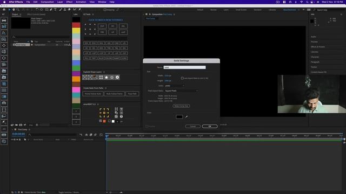Open the Layer menu
Screen dimensions: 346x194
click(x=60, y=2)
